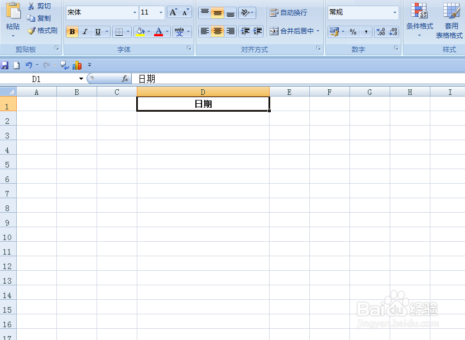
Task: Toggle Italic formatting button
Action: tap(85, 32)
